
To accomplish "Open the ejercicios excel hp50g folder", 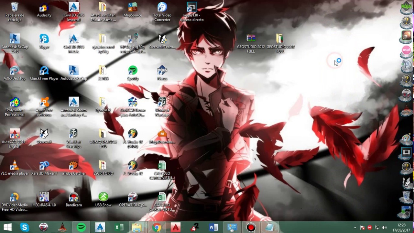I will [103, 44].
